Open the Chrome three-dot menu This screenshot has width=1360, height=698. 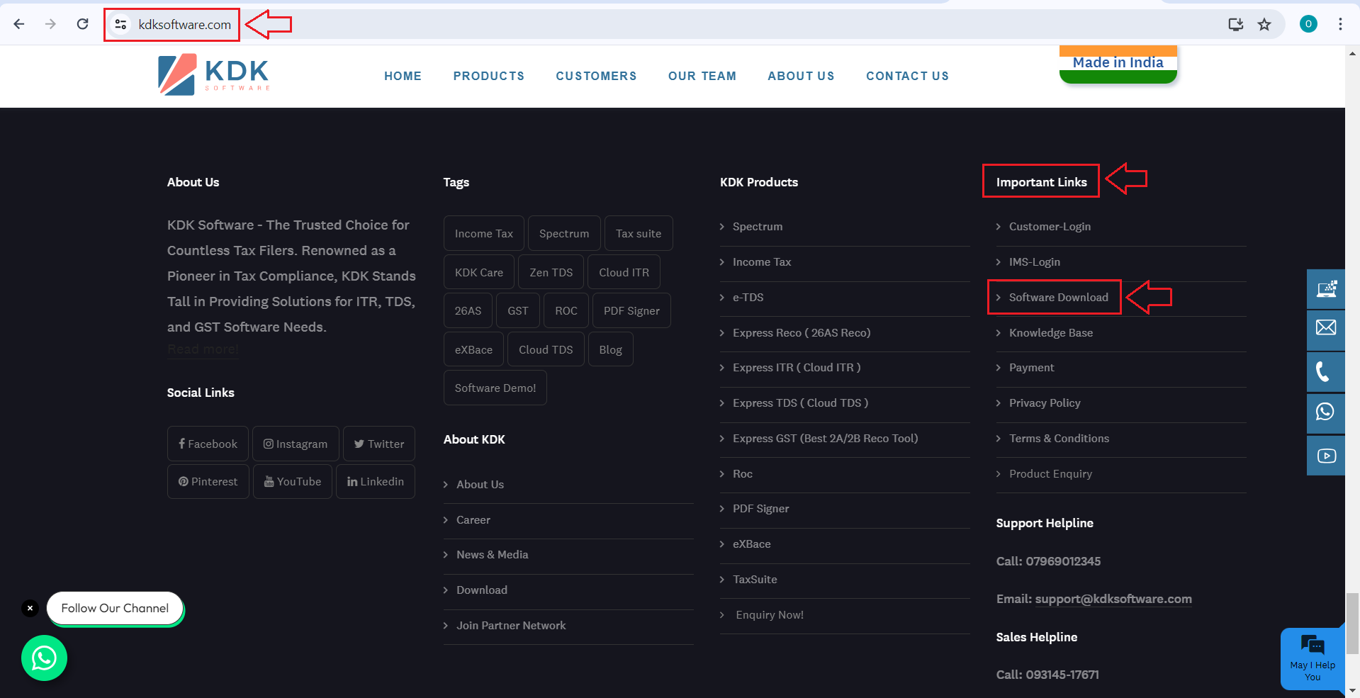[x=1340, y=24]
